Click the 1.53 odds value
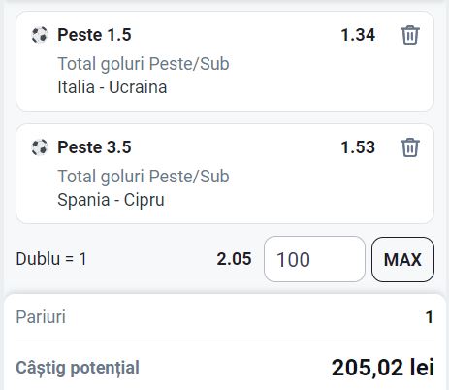The height and width of the screenshot is (390, 449). (x=358, y=147)
